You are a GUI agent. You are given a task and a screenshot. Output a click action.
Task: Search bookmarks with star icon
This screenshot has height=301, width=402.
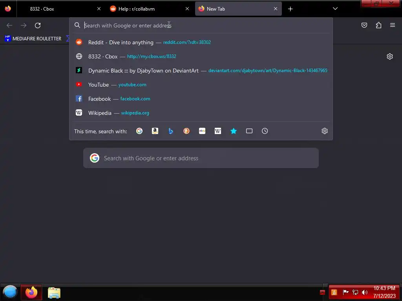click(234, 131)
